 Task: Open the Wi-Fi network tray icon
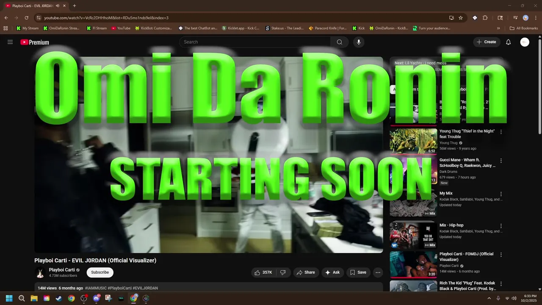[x=507, y=298]
